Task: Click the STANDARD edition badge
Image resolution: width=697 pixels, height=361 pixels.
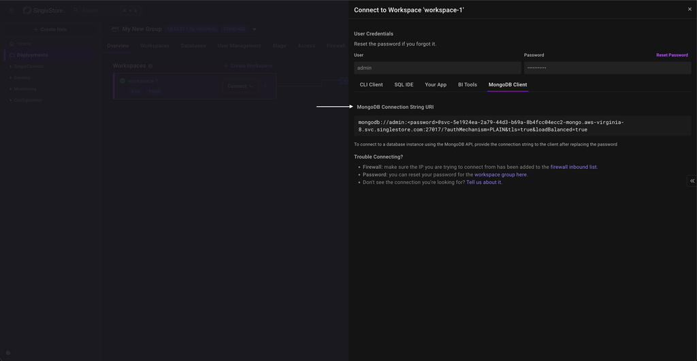Action: coord(234,29)
